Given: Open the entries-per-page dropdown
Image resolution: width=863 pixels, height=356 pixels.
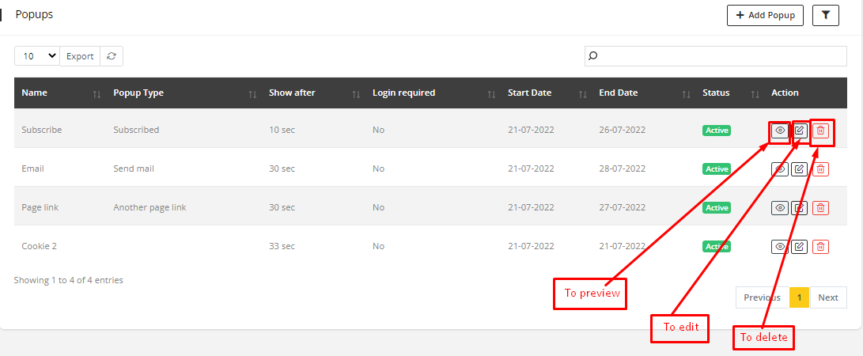Looking at the screenshot, I should click(37, 56).
